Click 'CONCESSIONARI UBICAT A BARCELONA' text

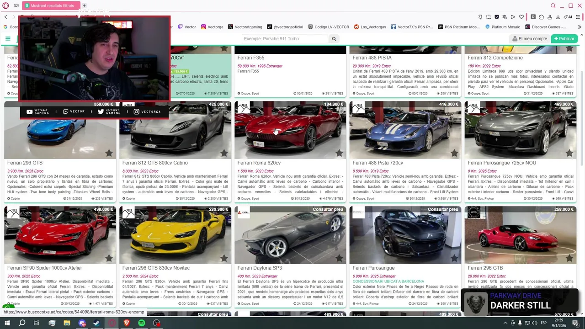click(388, 281)
